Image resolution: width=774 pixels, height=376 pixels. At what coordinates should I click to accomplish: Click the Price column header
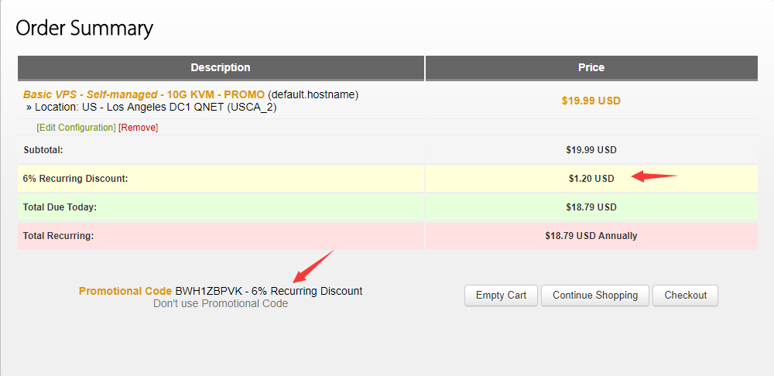tap(591, 67)
